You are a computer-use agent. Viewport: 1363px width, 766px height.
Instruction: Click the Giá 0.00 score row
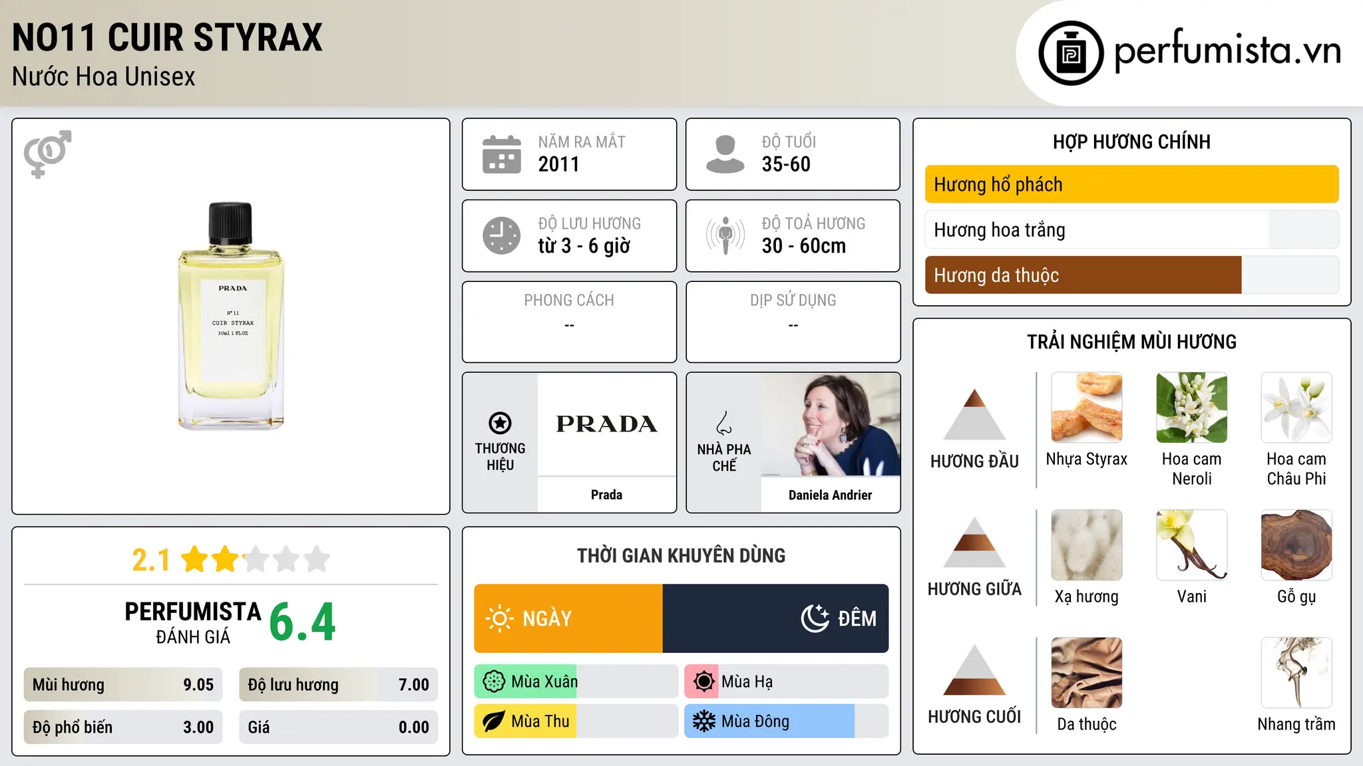tap(338, 727)
